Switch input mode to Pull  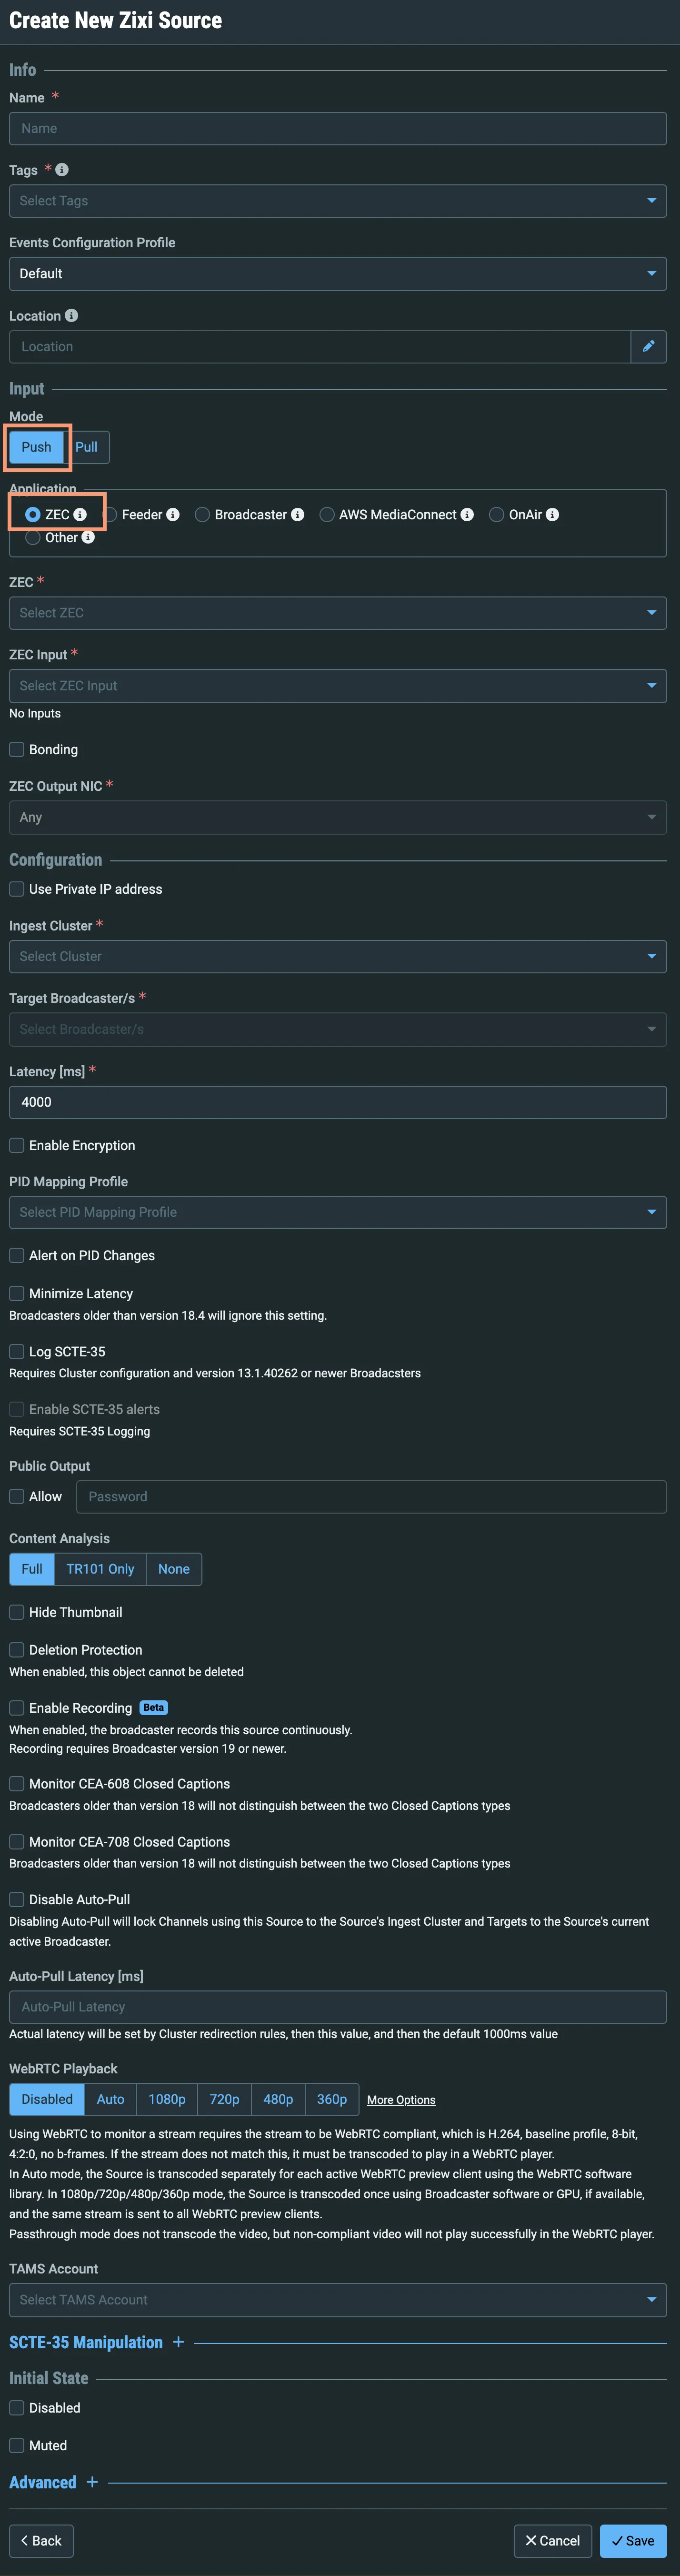(87, 447)
